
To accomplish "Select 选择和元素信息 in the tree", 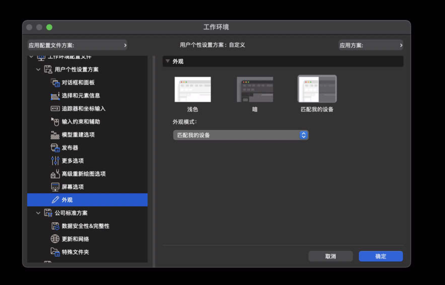I will pos(87,96).
